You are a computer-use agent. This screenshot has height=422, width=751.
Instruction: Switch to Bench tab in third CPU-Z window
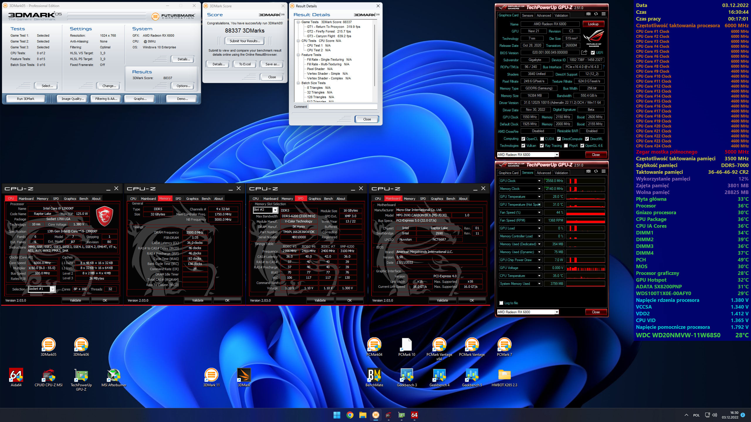[328, 199]
